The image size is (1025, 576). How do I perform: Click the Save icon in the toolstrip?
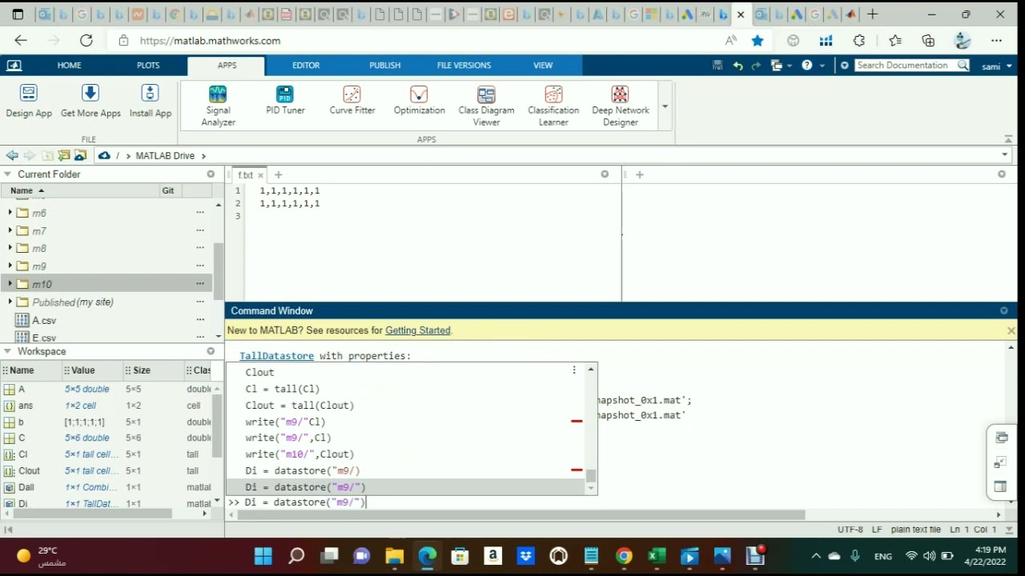(x=717, y=66)
